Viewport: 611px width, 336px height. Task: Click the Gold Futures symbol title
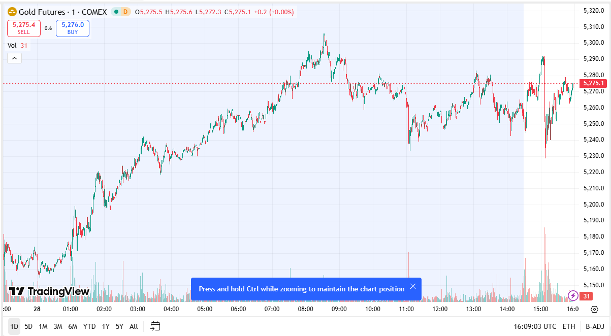coord(62,12)
